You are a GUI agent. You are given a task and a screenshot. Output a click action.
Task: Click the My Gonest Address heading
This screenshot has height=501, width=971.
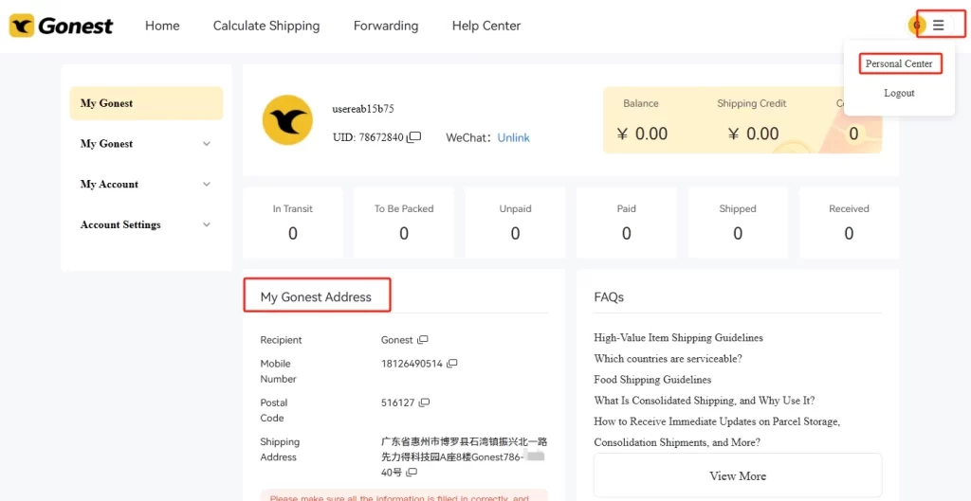pyautogui.click(x=316, y=296)
